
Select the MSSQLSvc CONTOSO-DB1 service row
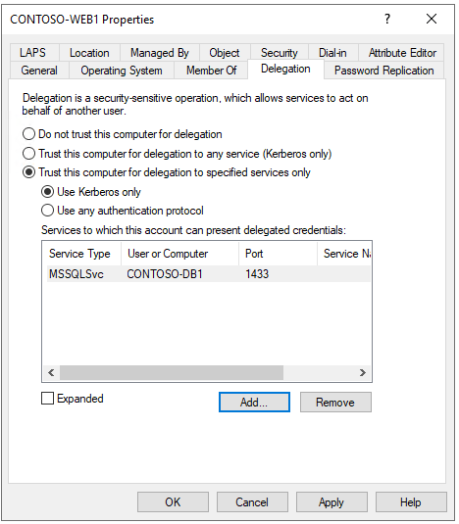click(209, 274)
